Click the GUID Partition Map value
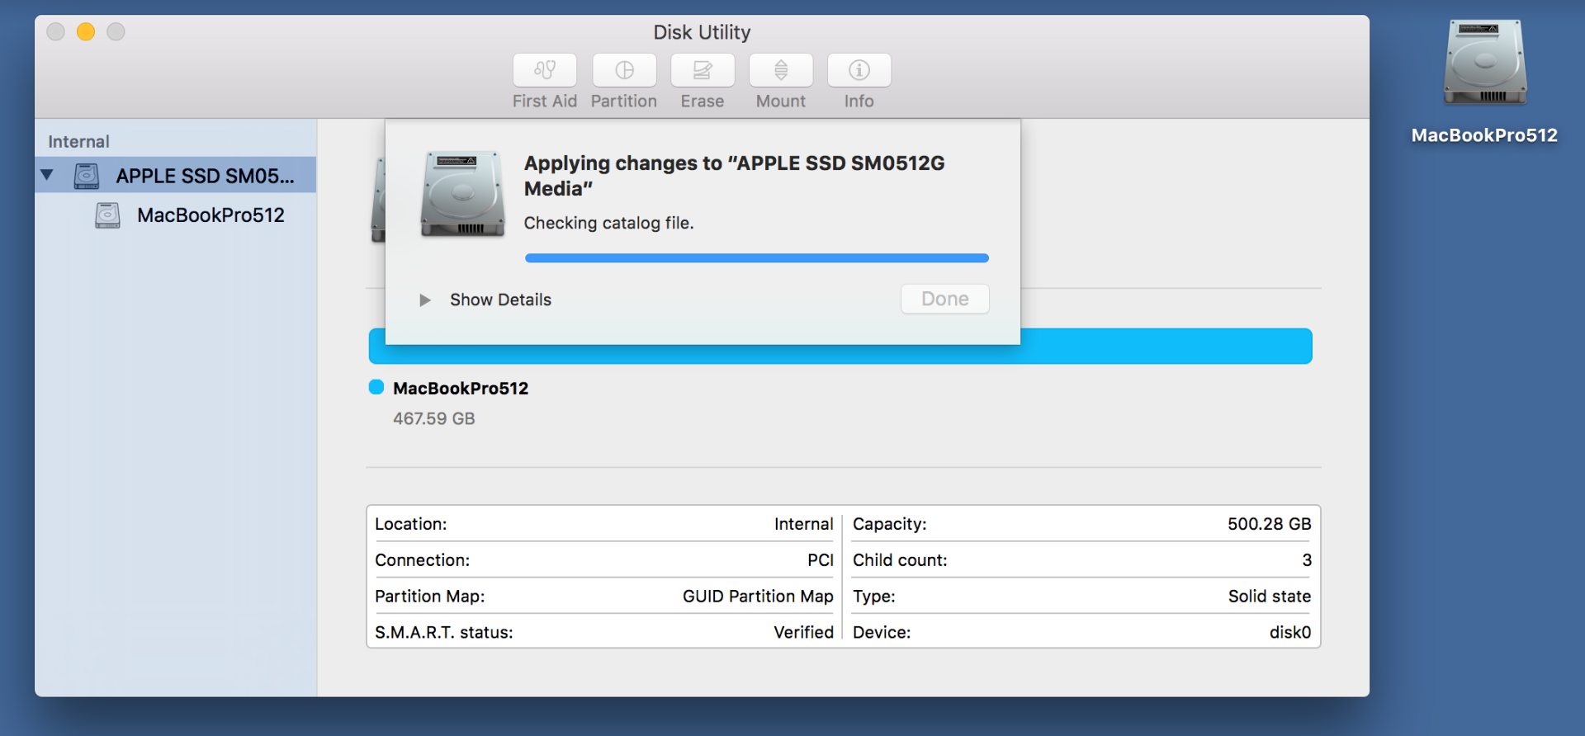1585x736 pixels. coord(758,596)
